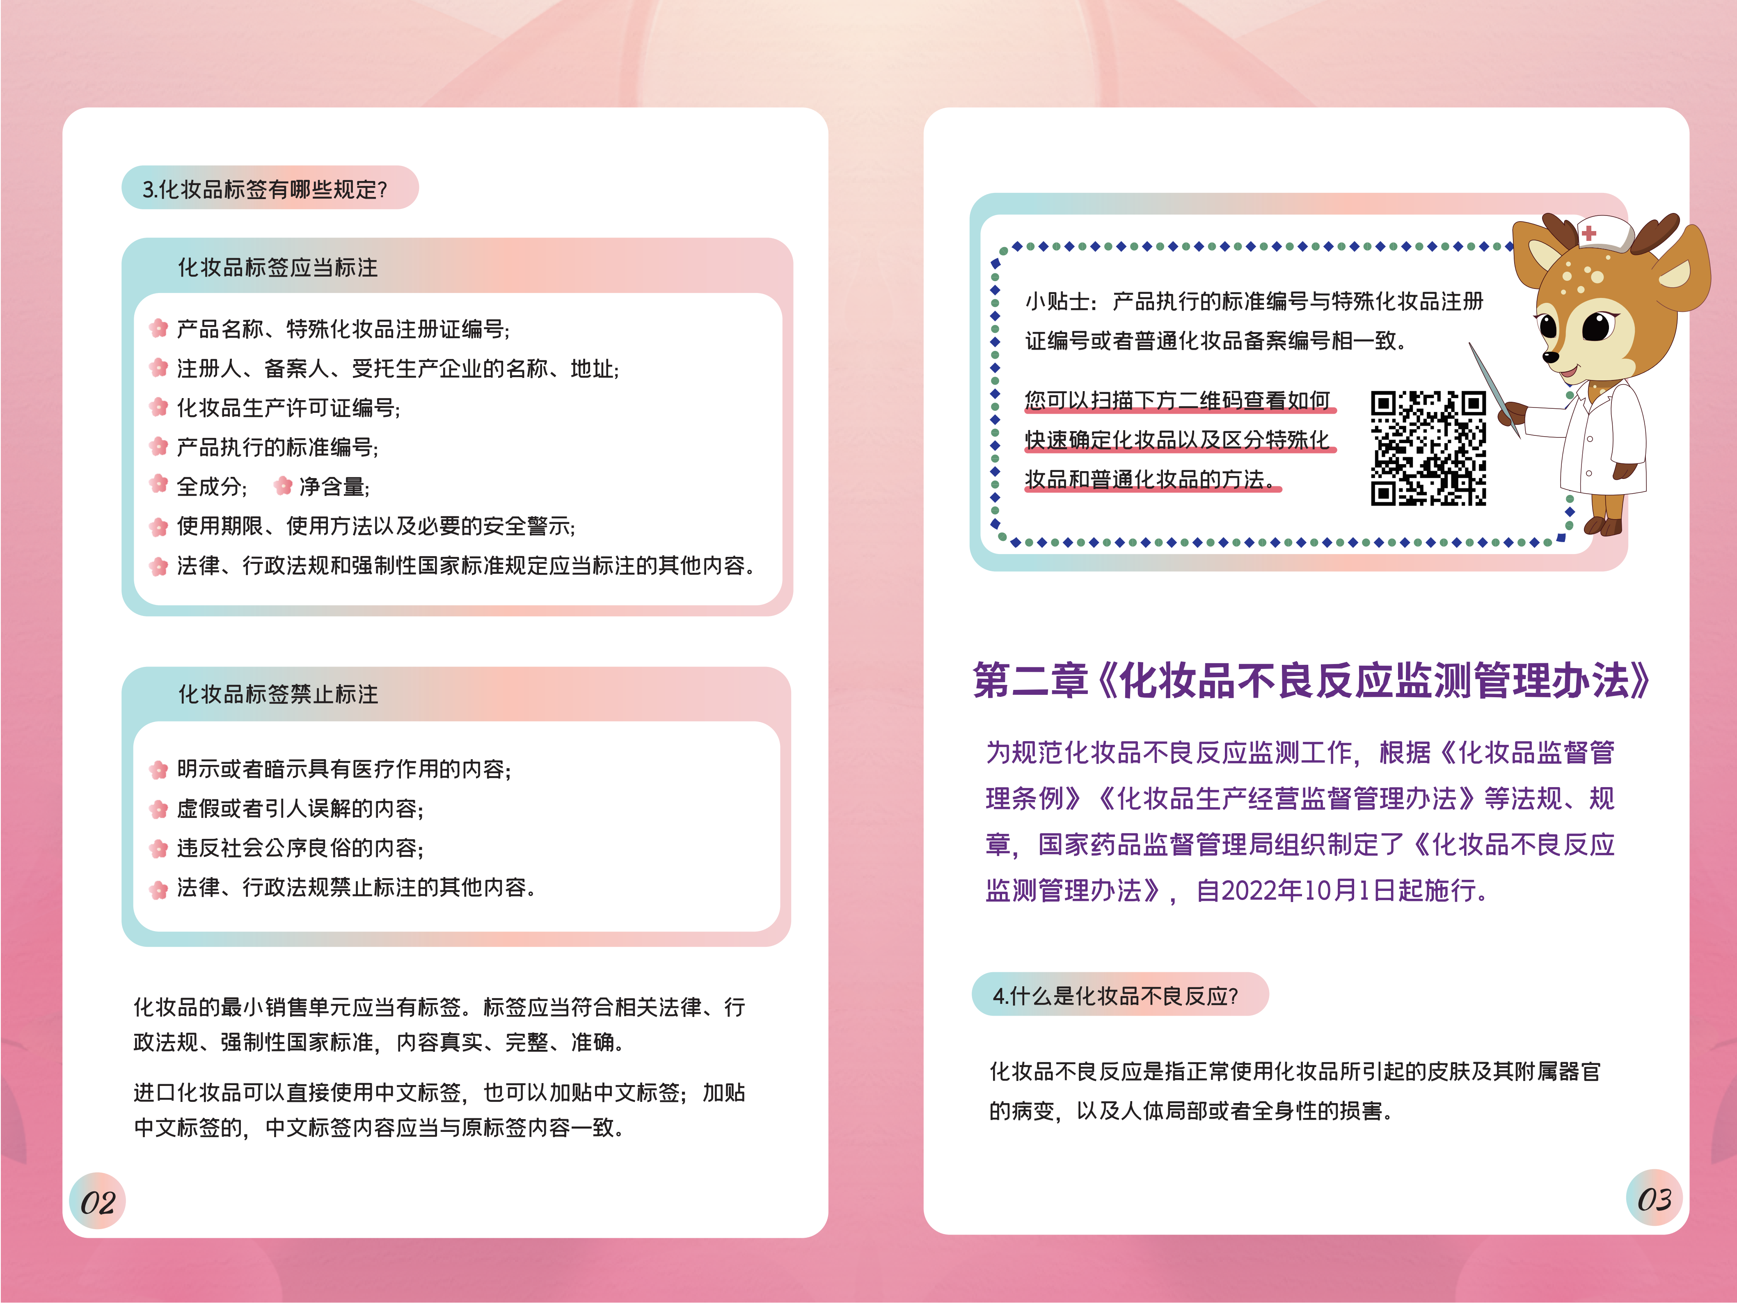The height and width of the screenshot is (1303, 1737).
Task: Click the "化妆品标签应当标注" panel title
Action: (x=278, y=268)
